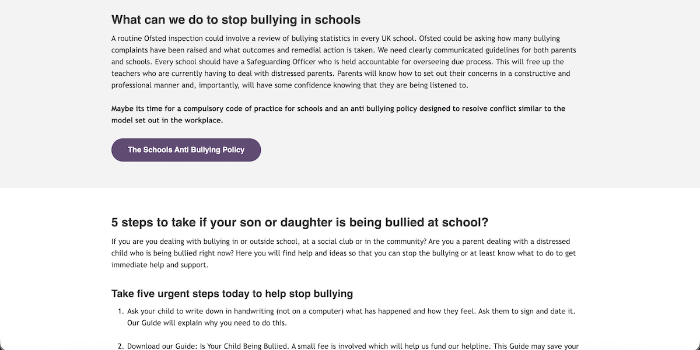700x350 pixels.
Task: Select the compulsory code of practice bold text
Action: coord(338,114)
